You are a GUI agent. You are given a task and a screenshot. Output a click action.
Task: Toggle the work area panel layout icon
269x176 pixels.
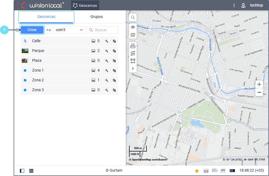click(22, 171)
